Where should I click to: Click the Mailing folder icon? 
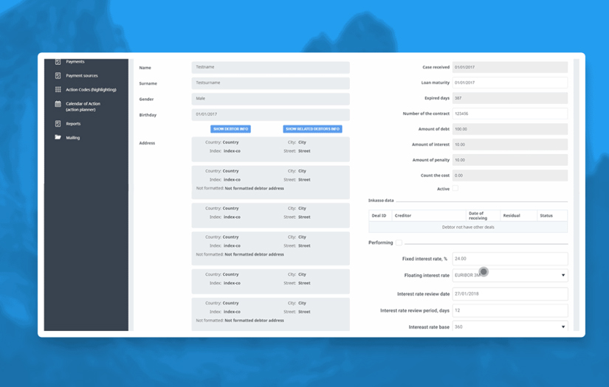58,137
